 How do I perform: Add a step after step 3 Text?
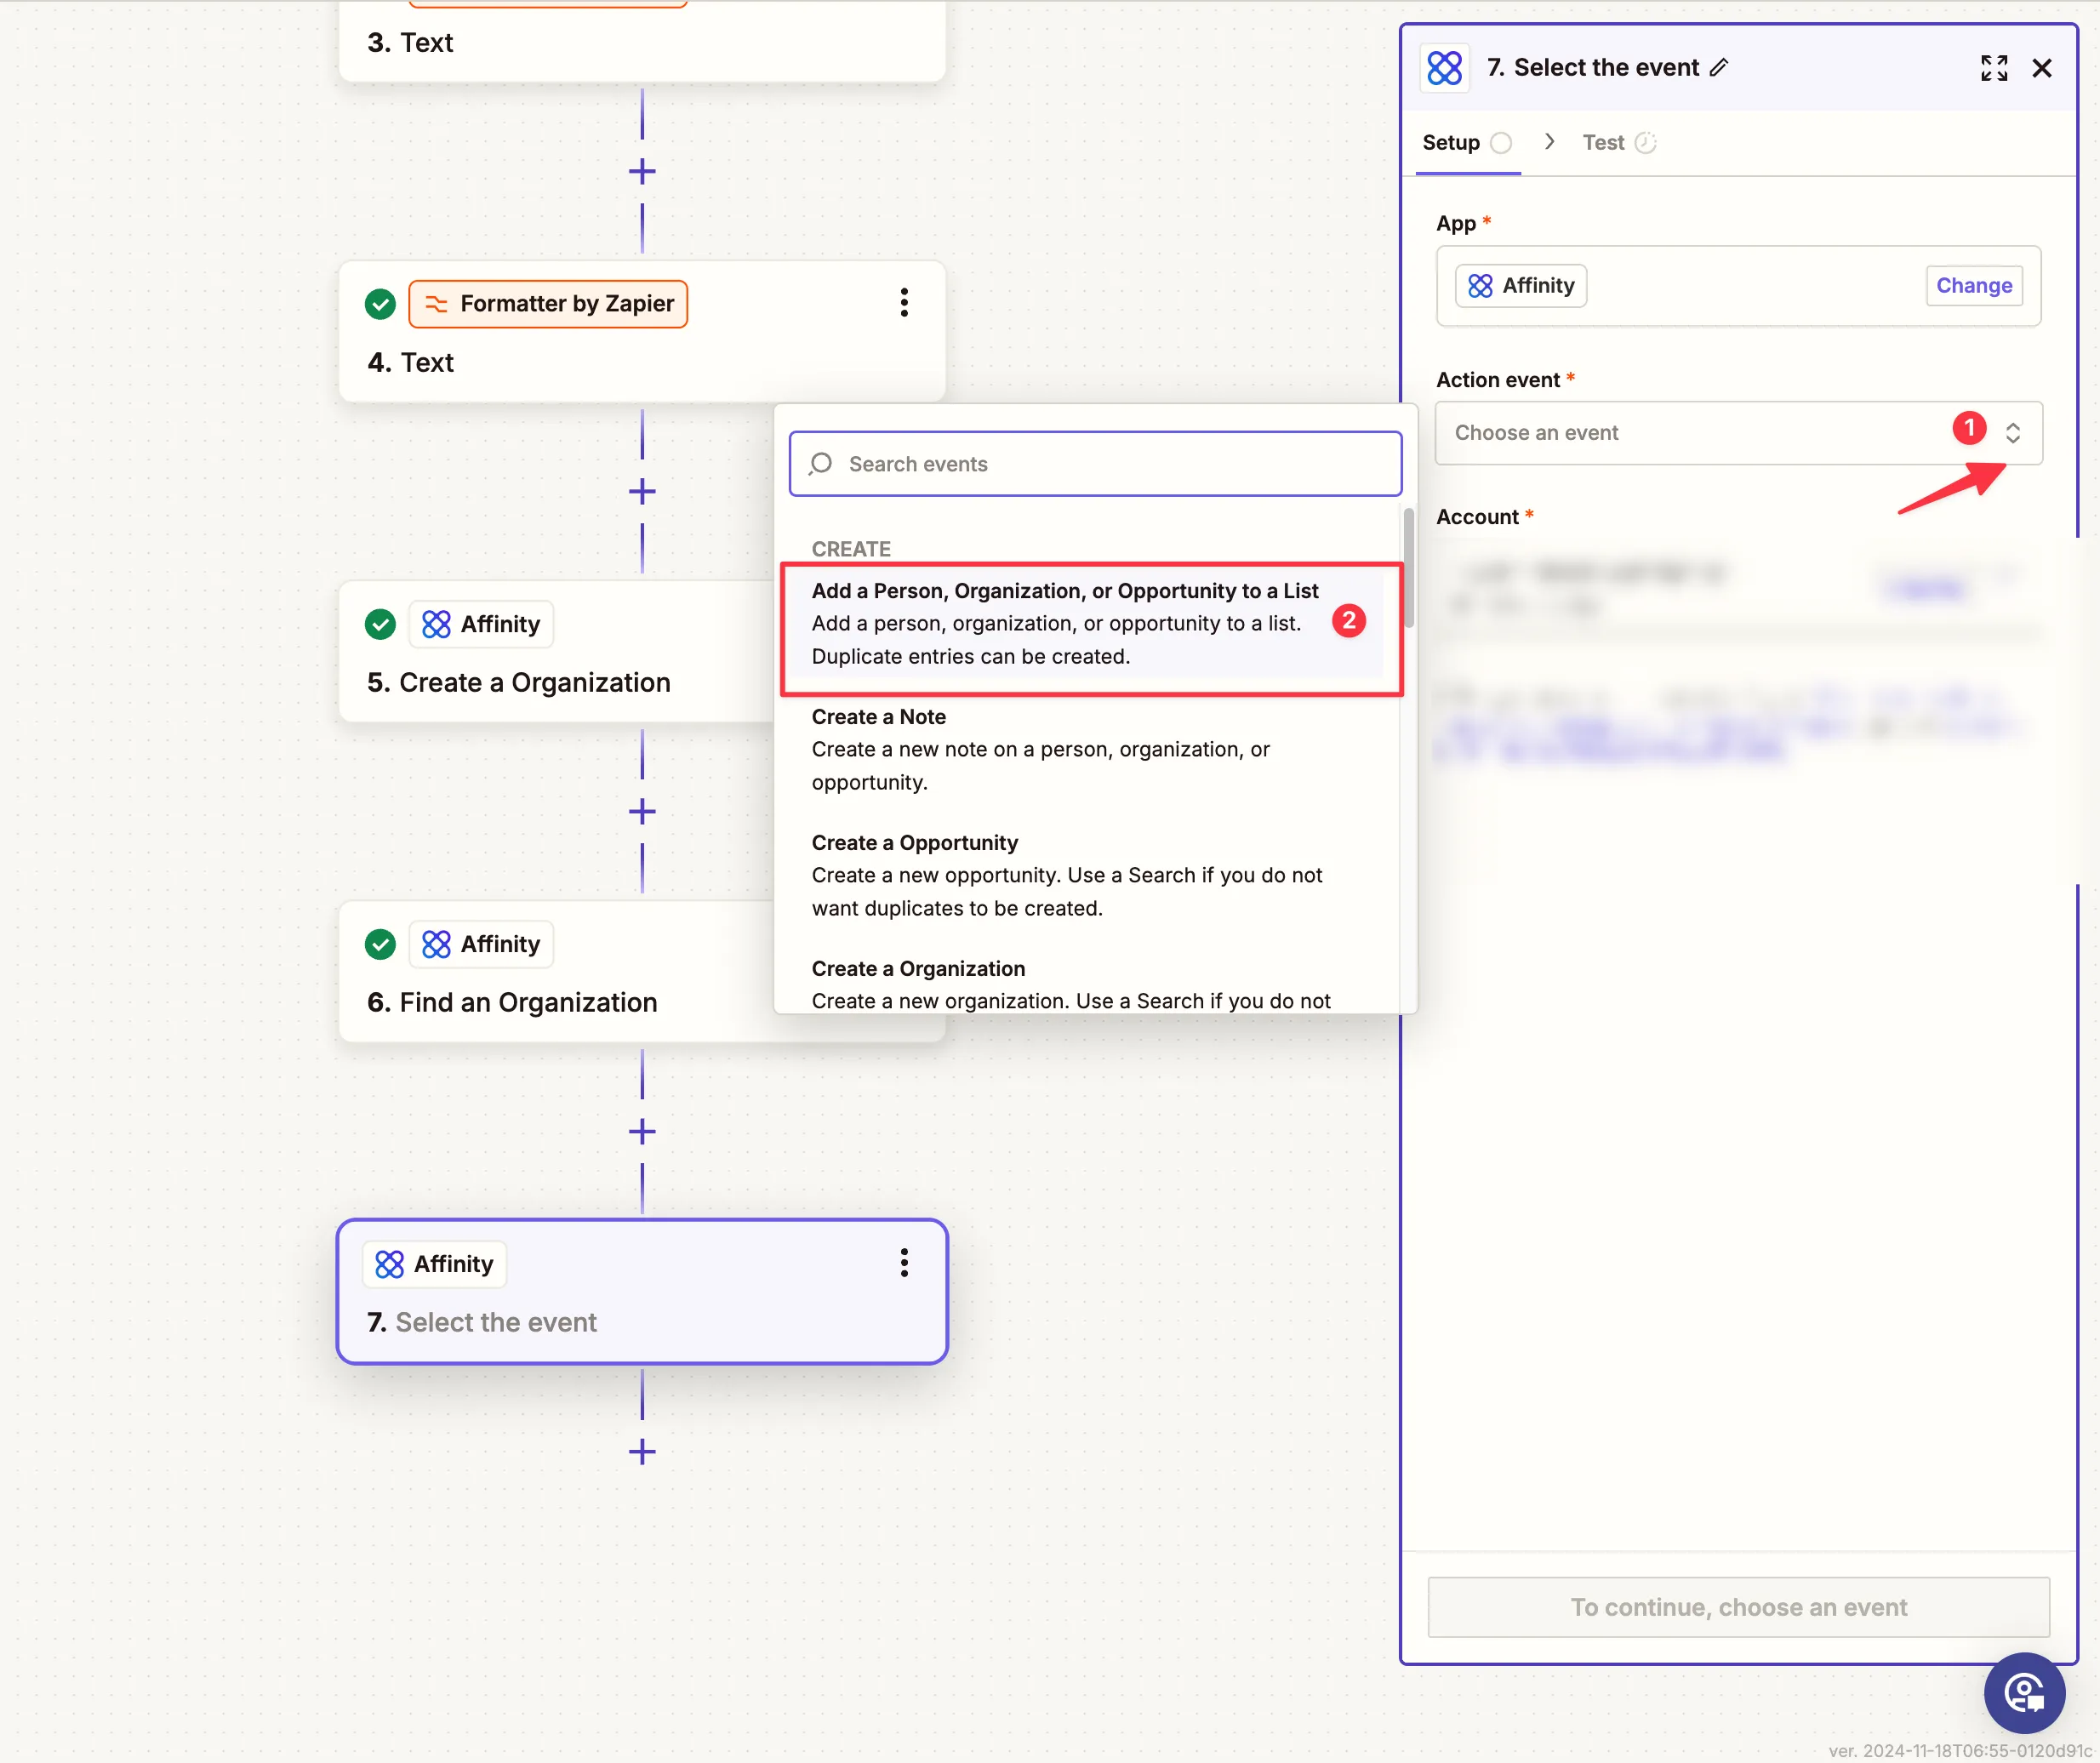pos(642,171)
